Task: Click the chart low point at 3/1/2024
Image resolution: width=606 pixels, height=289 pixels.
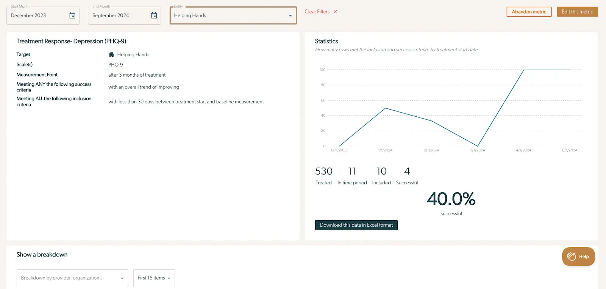Action: (x=478, y=146)
